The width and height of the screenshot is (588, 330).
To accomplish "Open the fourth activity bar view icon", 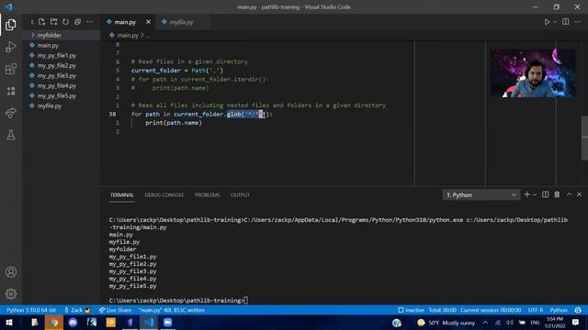I will [11, 91].
